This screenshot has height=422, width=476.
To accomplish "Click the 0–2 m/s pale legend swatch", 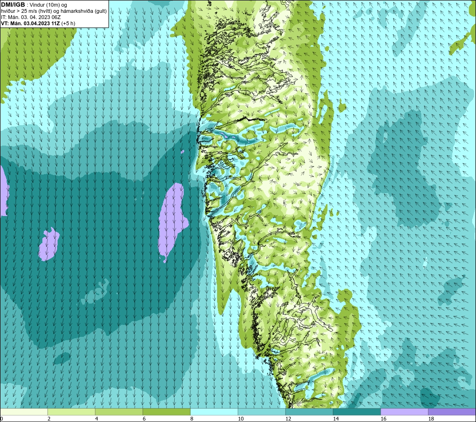I will [24, 412].
